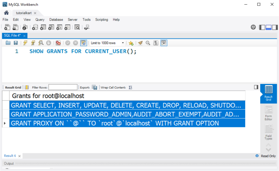The height and width of the screenshot is (171, 279).
Task: Expand the side panel down chevron
Action: click(x=268, y=149)
